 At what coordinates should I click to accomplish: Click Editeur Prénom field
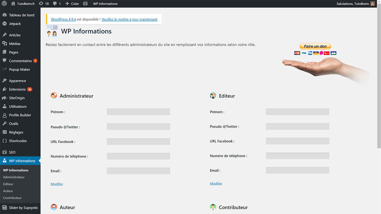pyautogui.click(x=298, y=112)
